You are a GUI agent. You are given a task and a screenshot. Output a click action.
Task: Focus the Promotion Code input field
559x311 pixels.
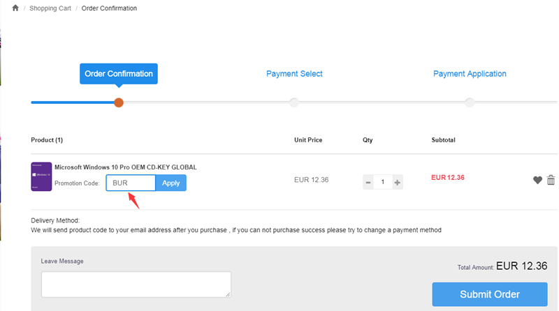click(x=131, y=183)
